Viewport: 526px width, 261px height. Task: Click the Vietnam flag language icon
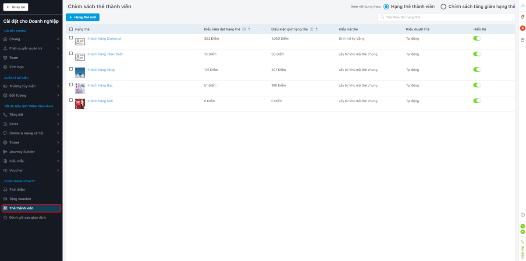pyautogui.click(x=522, y=28)
